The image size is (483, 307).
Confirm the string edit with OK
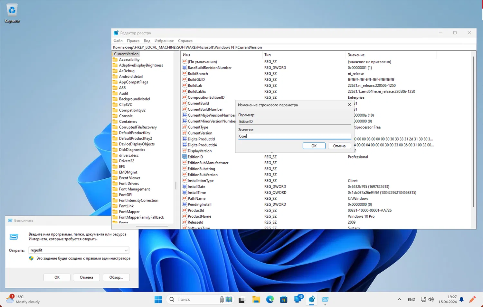(x=314, y=146)
